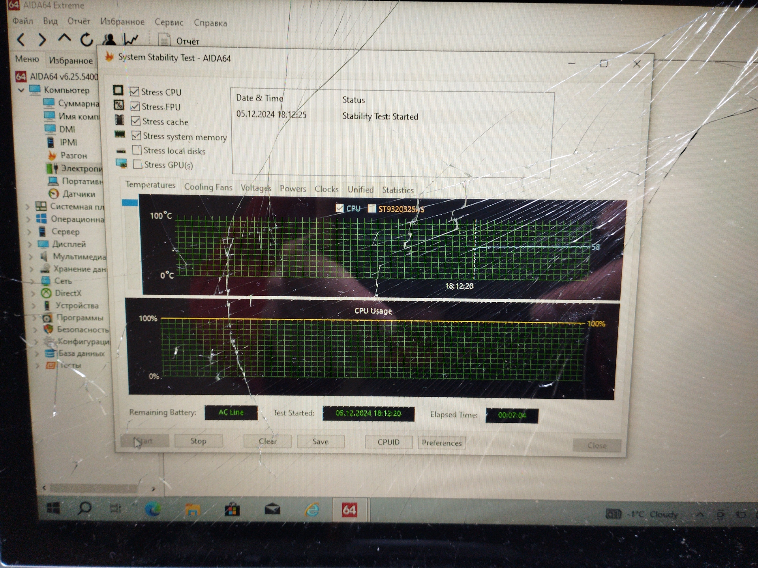This screenshot has height=568, width=758.
Task: Open taskbar search magnifier icon
Action: [x=84, y=508]
